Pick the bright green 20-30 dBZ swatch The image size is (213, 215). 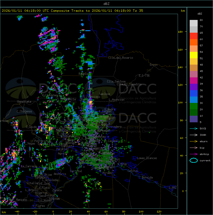coord(194,106)
